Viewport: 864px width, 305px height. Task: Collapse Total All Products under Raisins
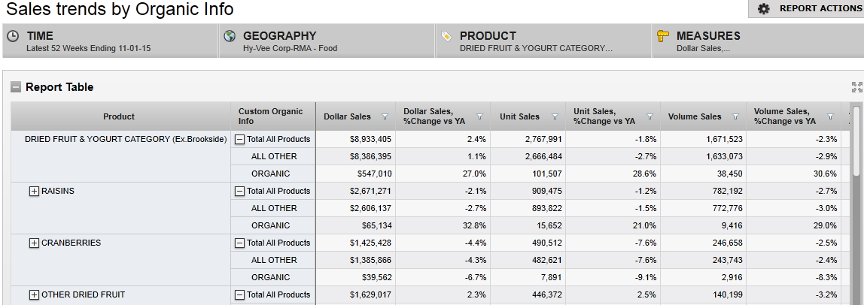240,191
